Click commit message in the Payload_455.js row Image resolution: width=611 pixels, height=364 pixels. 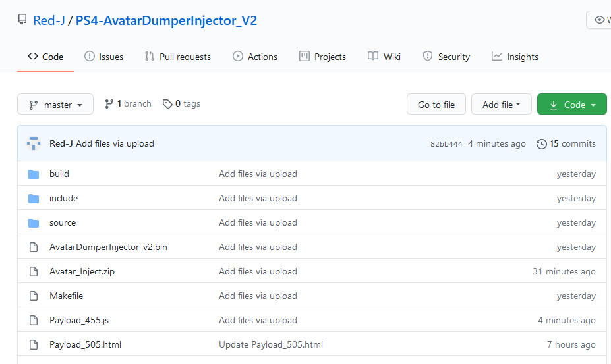coord(258,320)
